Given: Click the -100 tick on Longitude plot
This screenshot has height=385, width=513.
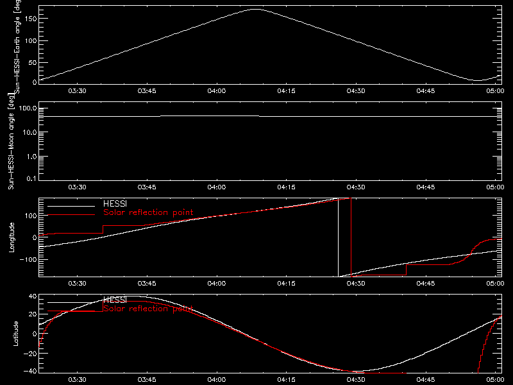Looking at the screenshot, I should click(x=28, y=259).
